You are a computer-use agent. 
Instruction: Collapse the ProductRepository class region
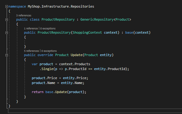point(7,20)
